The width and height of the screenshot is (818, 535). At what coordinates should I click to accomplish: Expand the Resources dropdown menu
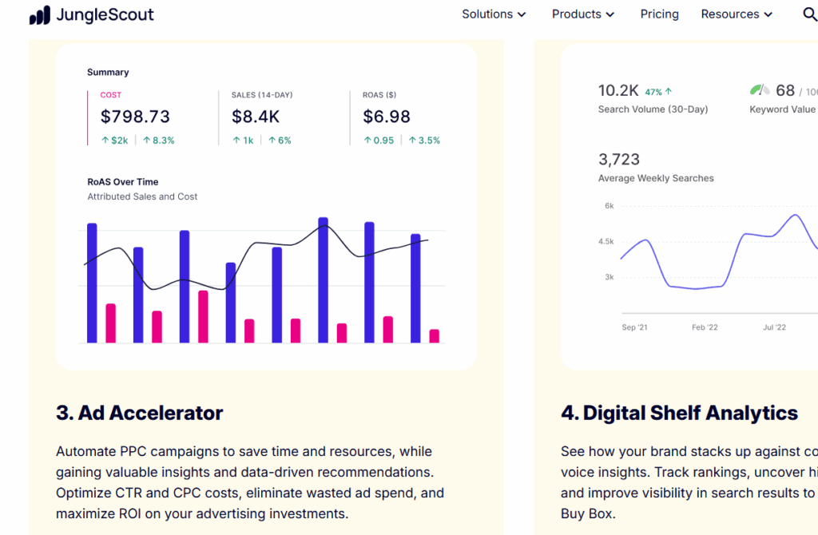(x=737, y=14)
